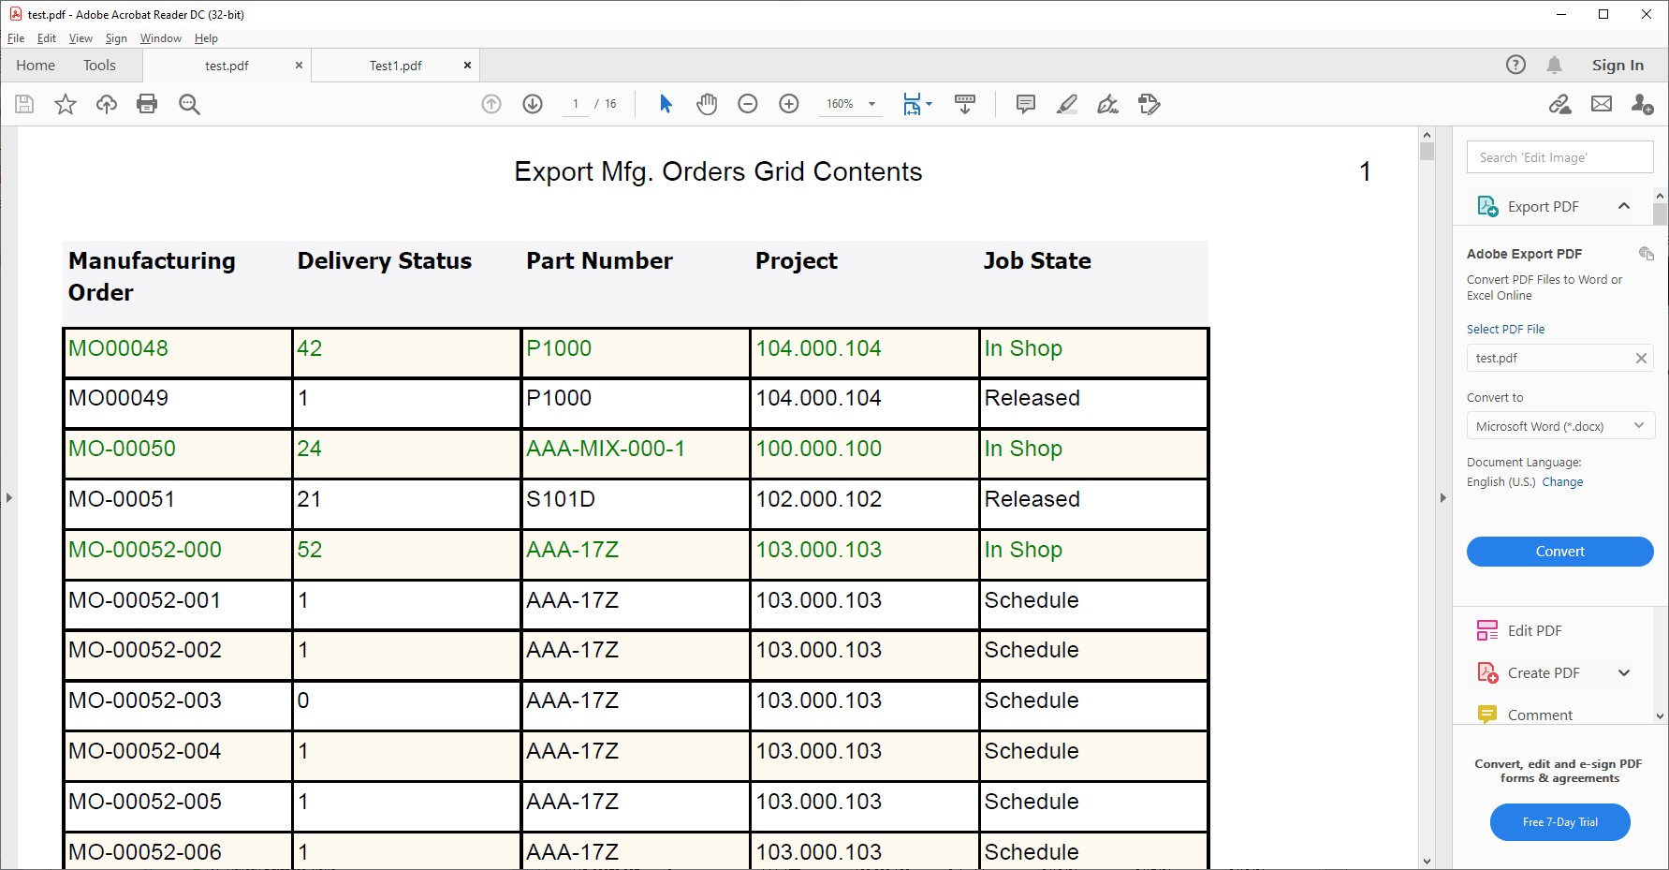Viewport: 1669px width, 870px height.
Task: Open Convert to Microsoft Word dropdown
Action: tap(1560, 426)
